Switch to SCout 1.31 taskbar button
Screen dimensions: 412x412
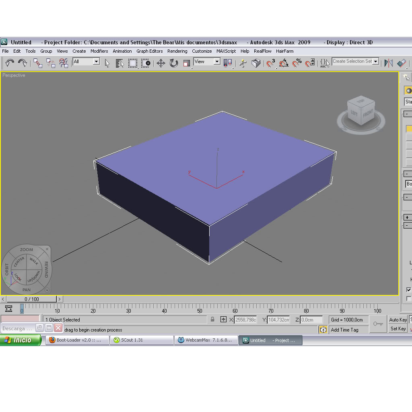coord(141,340)
